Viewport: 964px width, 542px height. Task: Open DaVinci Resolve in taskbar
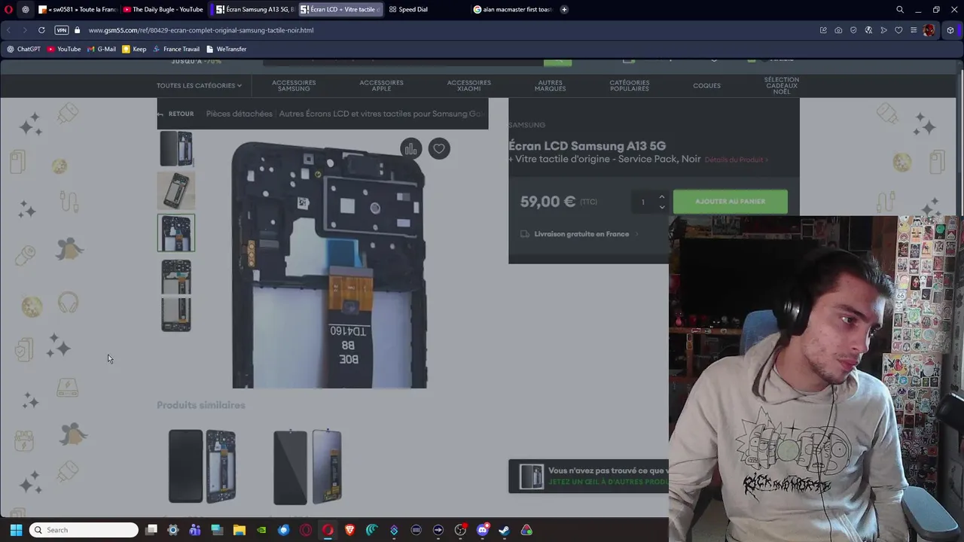tap(526, 530)
